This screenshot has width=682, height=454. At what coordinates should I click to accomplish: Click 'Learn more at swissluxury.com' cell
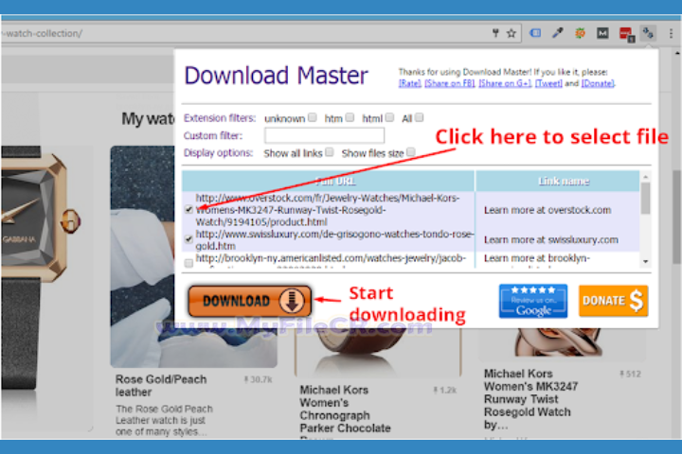pos(550,240)
